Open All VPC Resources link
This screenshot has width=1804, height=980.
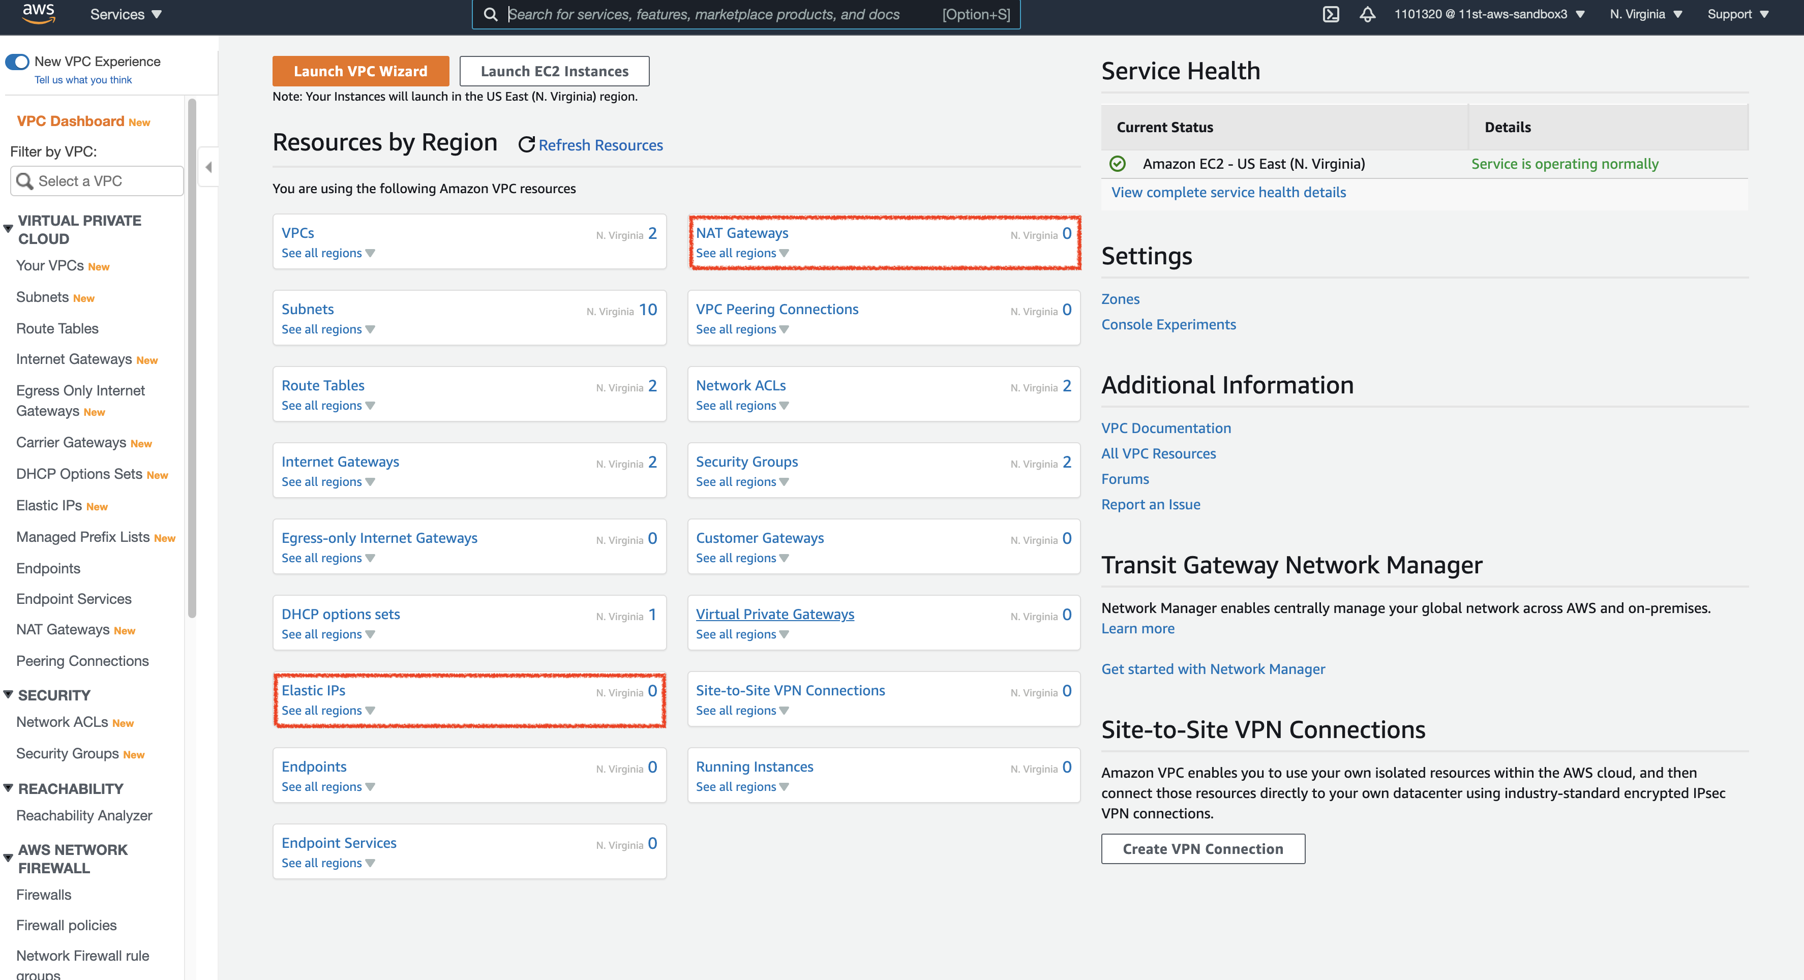(1158, 453)
